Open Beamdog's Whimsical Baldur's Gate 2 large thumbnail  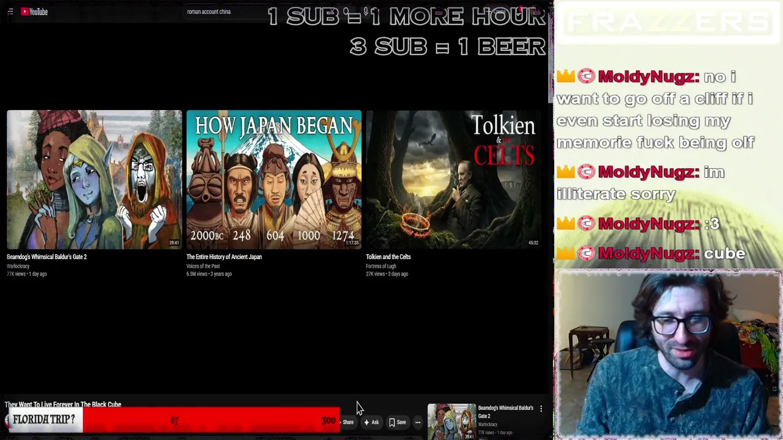[x=94, y=180]
